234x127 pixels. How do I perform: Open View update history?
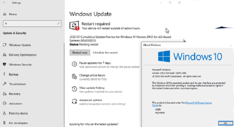[x=92, y=88]
